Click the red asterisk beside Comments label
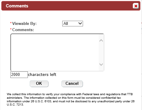Screen dimensions: 142x110 [x=11, y=29]
